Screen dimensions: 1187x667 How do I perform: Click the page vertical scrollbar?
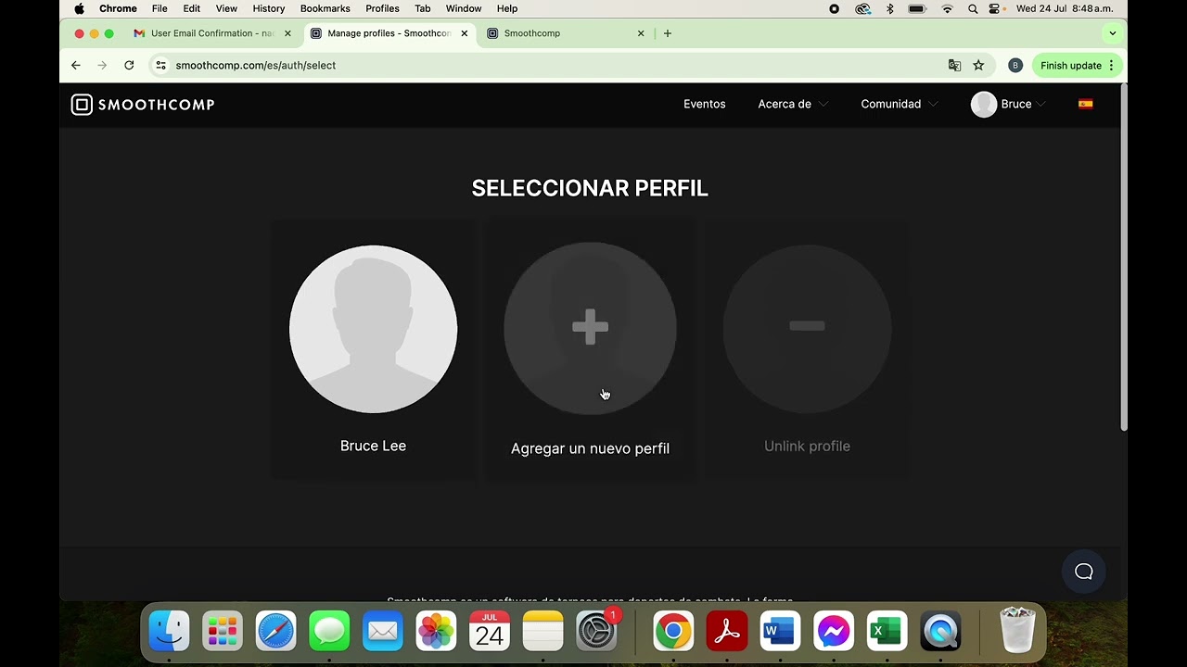point(1124,258)
